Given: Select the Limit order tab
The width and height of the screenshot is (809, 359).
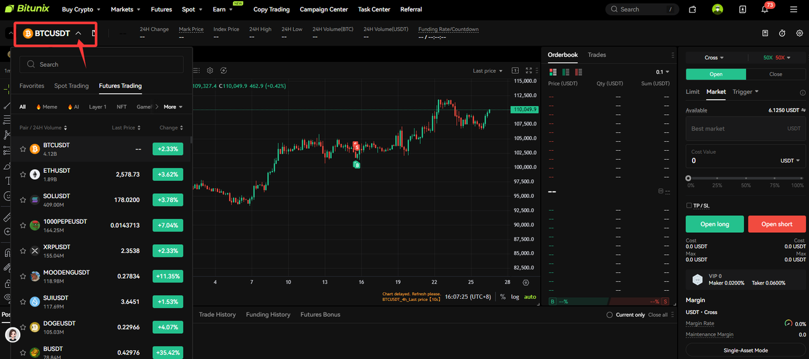Looking at the screenshot, I should tap(693, 91).
